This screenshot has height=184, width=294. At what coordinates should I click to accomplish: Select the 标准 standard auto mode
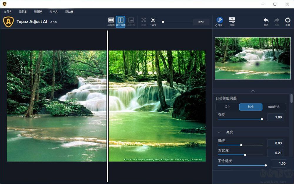coord(250,107)
